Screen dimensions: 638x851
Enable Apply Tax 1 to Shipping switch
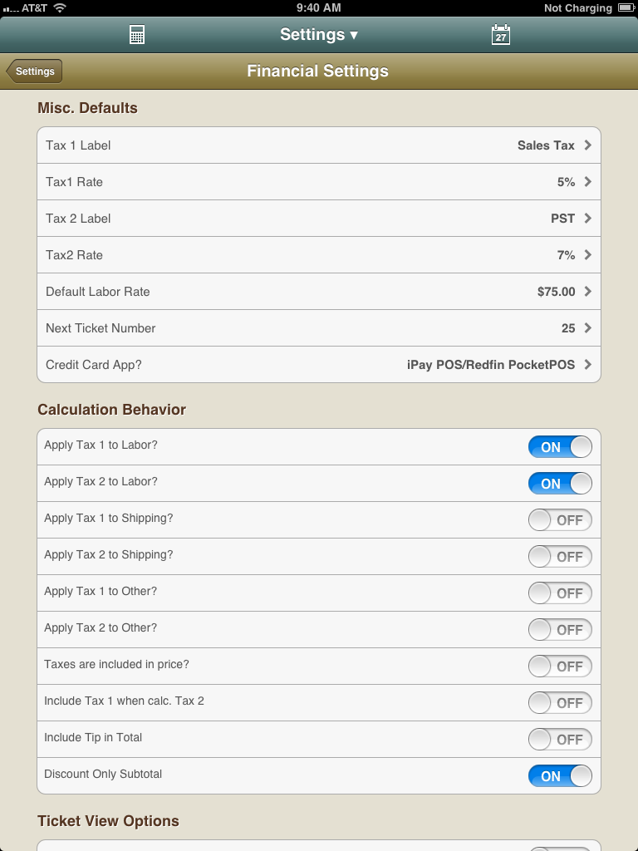[x=560, y=520]
